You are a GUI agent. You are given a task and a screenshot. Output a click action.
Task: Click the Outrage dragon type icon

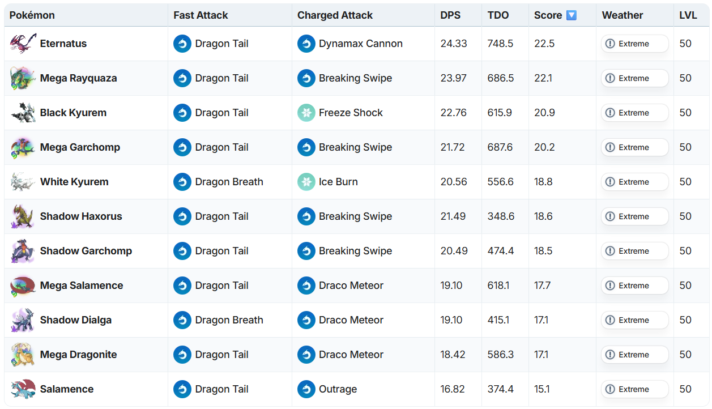click(x=306, y=389)
